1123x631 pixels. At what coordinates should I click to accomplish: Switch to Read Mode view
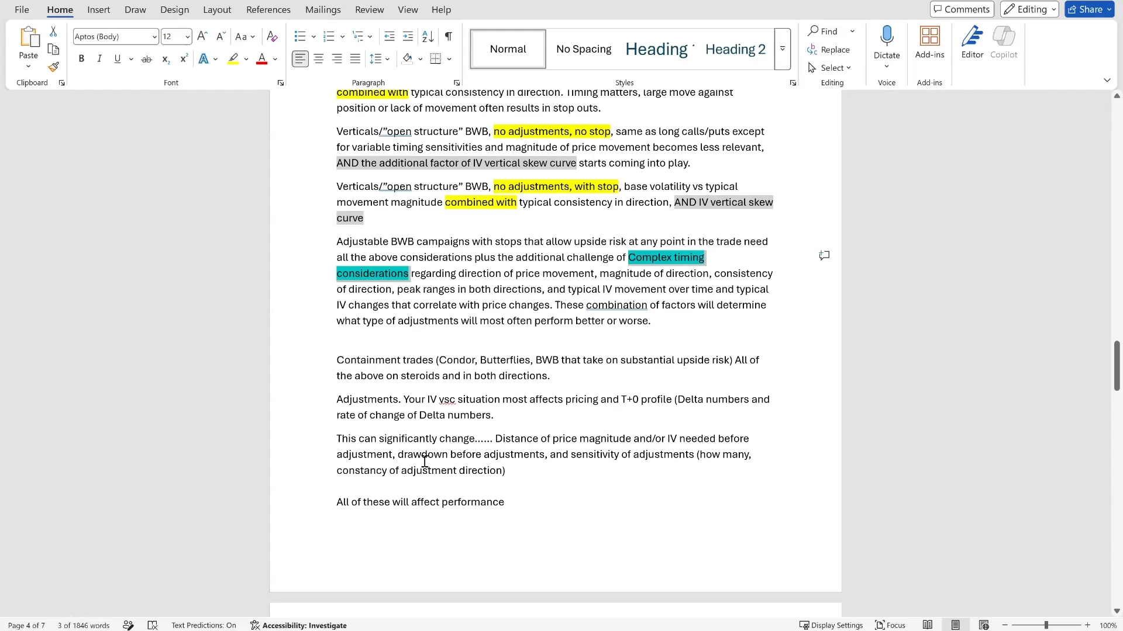[x=928, y=625]
